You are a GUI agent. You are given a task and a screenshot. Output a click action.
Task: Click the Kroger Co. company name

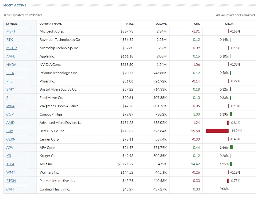pos(48,156)
